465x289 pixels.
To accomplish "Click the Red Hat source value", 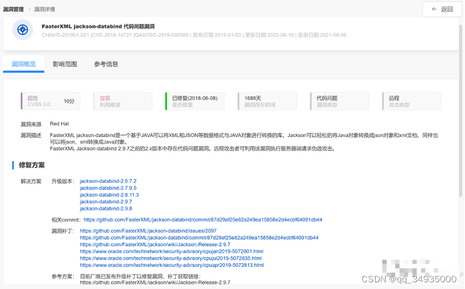I will tap(59, 123).
